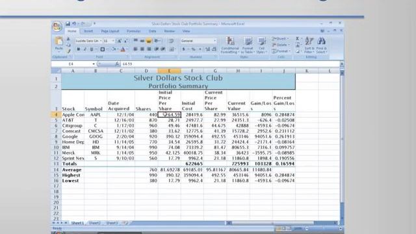Viewport: 416px width, 234px height.
Task: Click the Increase Decimal icon
Action: 208,49
